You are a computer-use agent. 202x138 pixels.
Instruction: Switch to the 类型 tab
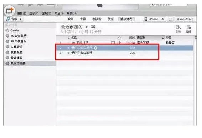110,19
